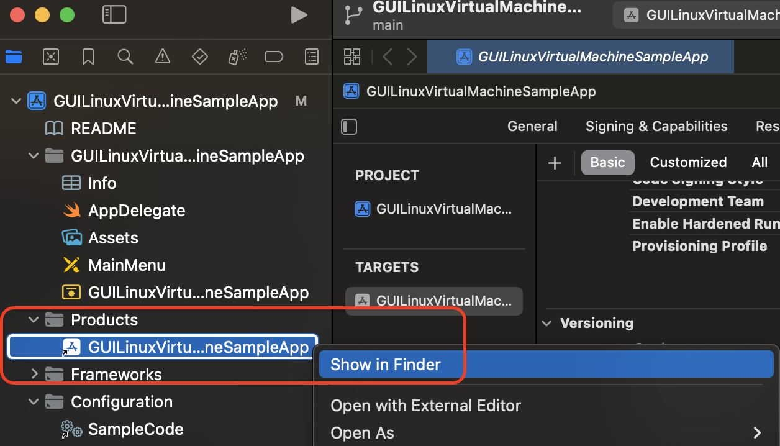
Task: Open the MainMenu interface file
Action: pyautogui.click(x=114, y=265)
